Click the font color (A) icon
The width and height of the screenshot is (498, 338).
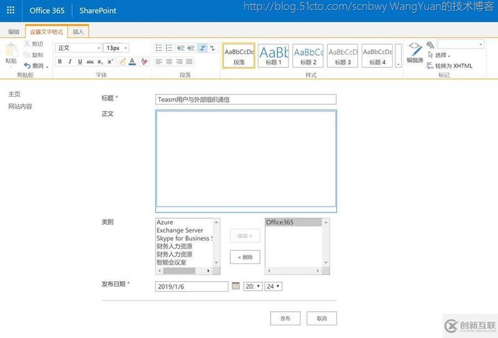click(x=133, y=62)
